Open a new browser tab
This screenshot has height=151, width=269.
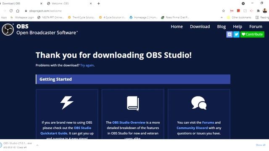pyautogui.click(x=99, y=3)
